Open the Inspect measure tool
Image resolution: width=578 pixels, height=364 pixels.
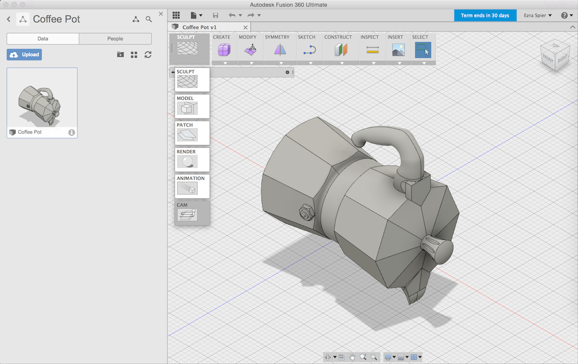(372, 50)
